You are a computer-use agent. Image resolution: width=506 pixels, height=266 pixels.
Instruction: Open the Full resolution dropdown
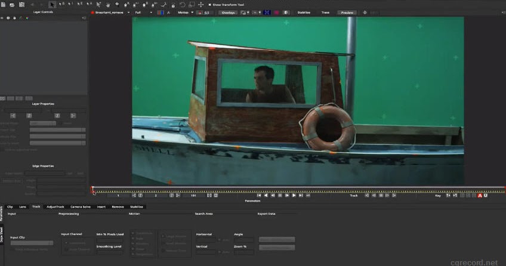coord(143,13)
